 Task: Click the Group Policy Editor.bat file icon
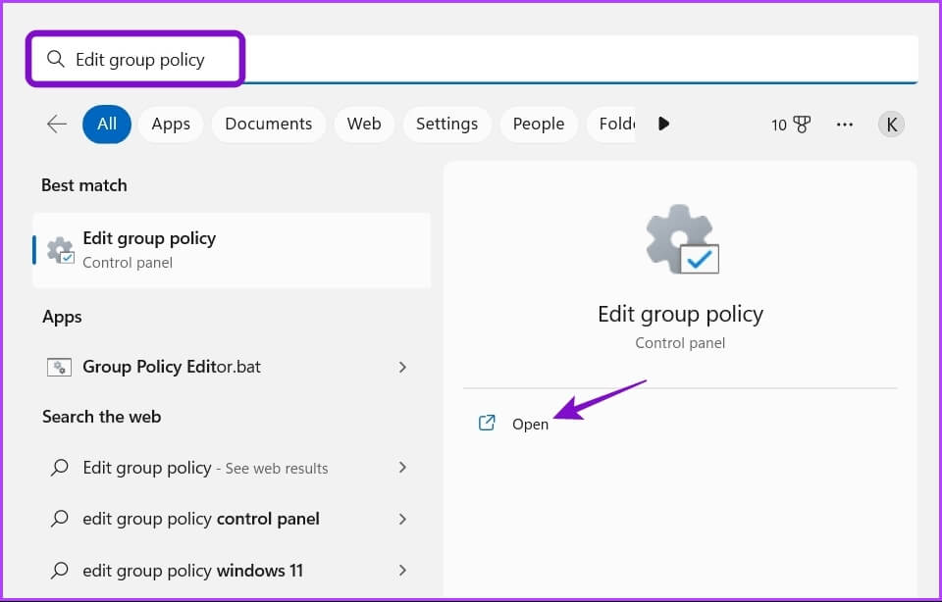tap(60, 367)
